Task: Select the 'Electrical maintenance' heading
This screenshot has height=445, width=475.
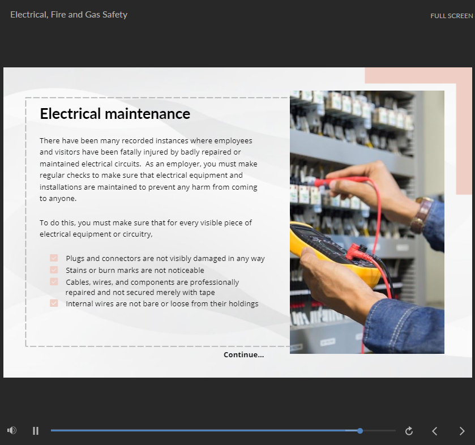Action: (x=115, y=114)
